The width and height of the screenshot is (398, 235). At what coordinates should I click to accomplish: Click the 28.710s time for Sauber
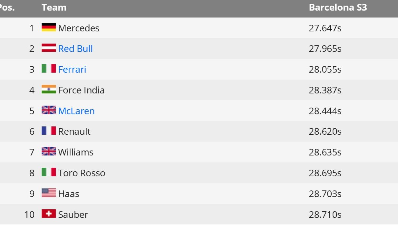click(325, 215)
